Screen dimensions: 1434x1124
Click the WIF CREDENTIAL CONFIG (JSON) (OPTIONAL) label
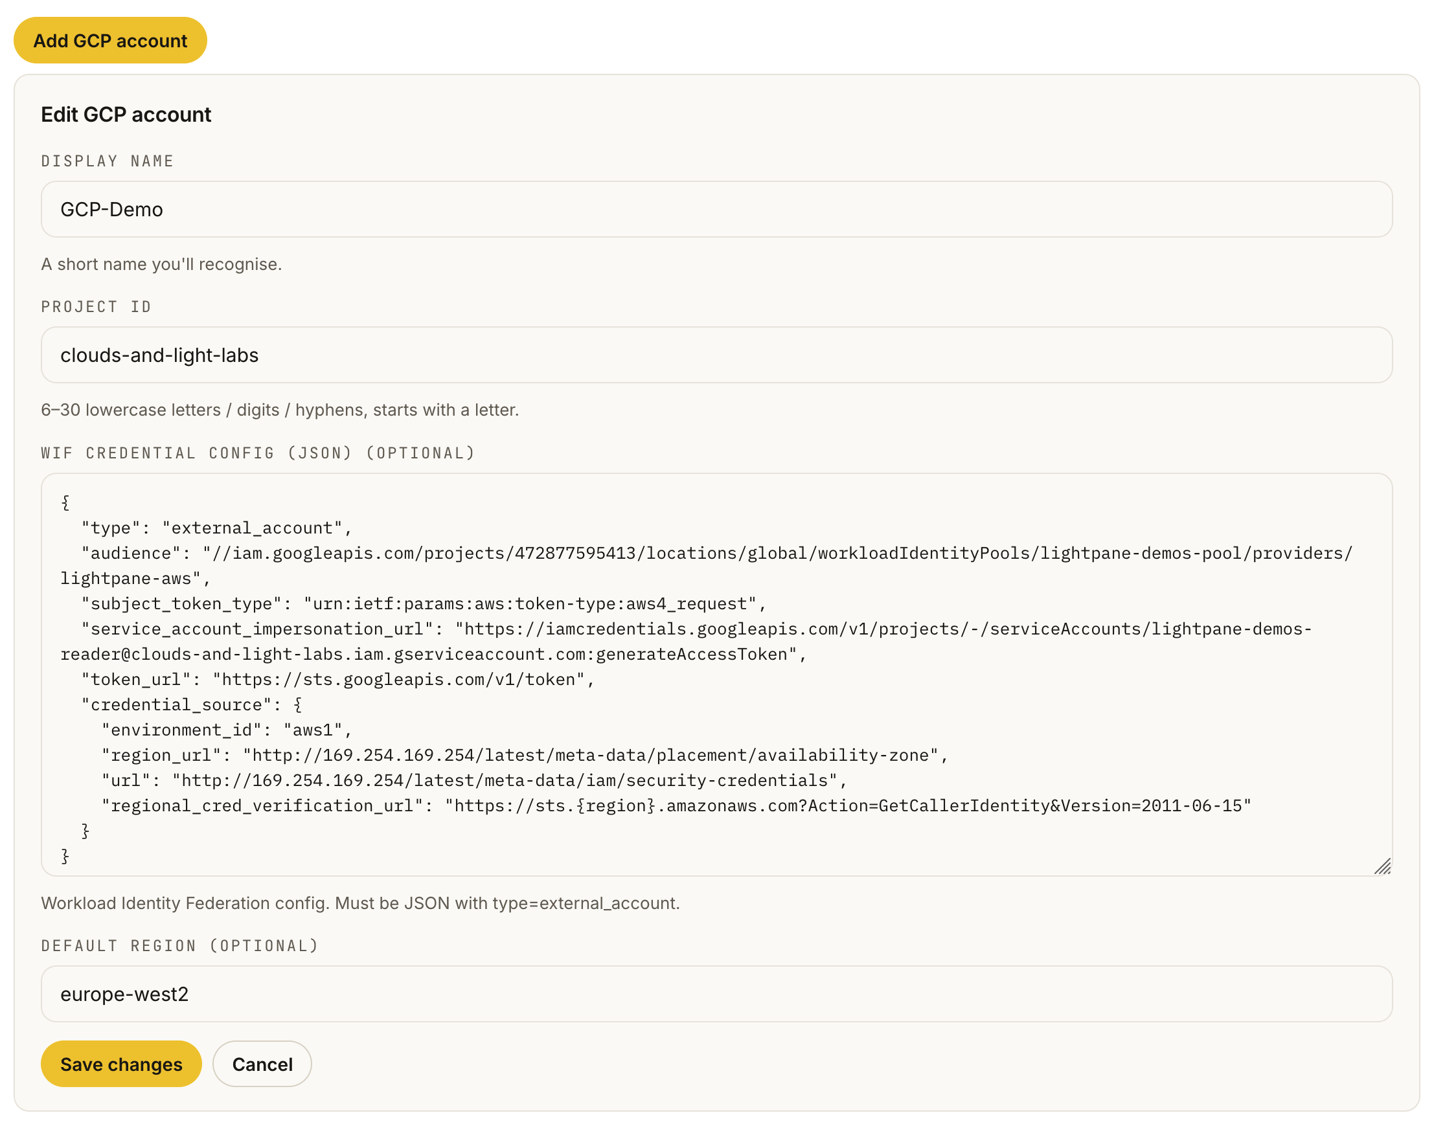(258, 453)
